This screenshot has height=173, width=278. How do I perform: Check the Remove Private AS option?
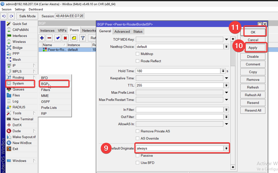click(x=138, y=131)
